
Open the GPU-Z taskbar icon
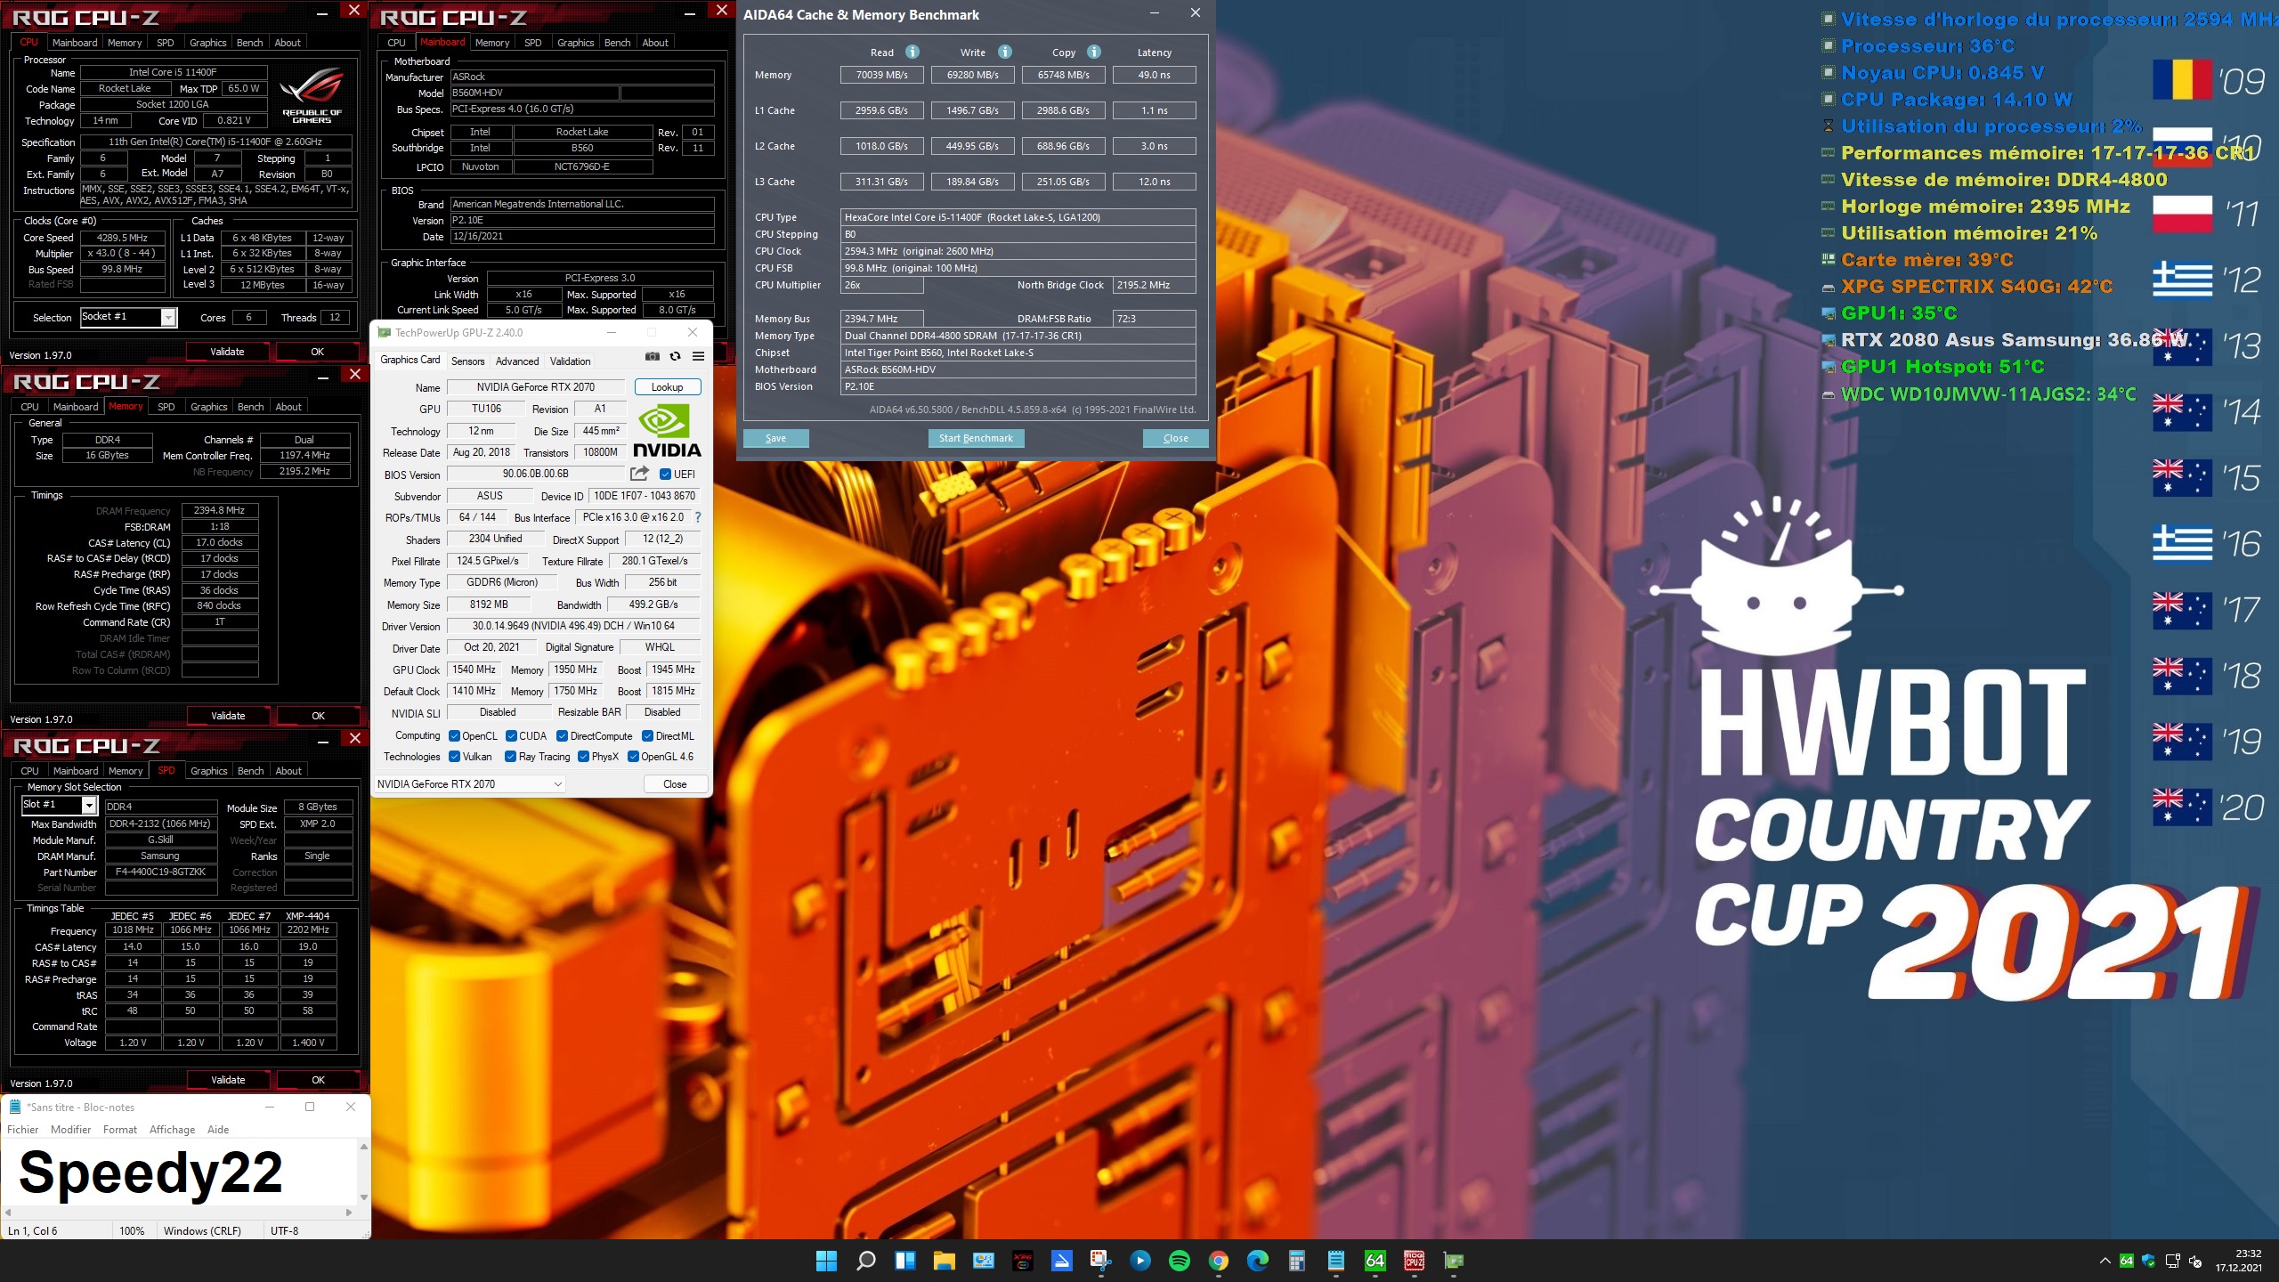click(1453, 1261)
